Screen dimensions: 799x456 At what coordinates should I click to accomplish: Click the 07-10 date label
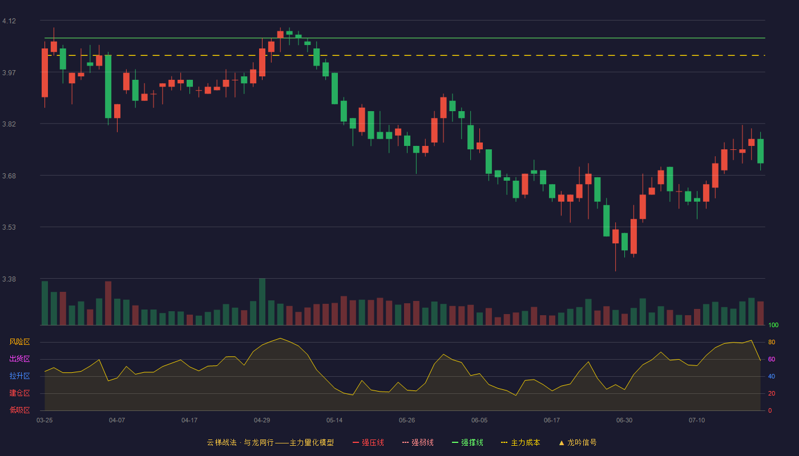click(x=697, y=420)
